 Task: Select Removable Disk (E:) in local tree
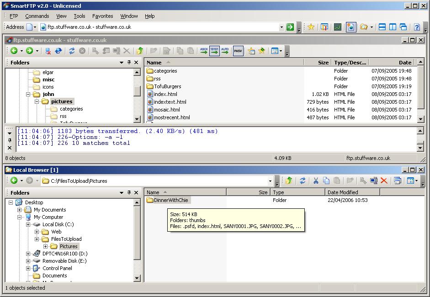(64, 261)
